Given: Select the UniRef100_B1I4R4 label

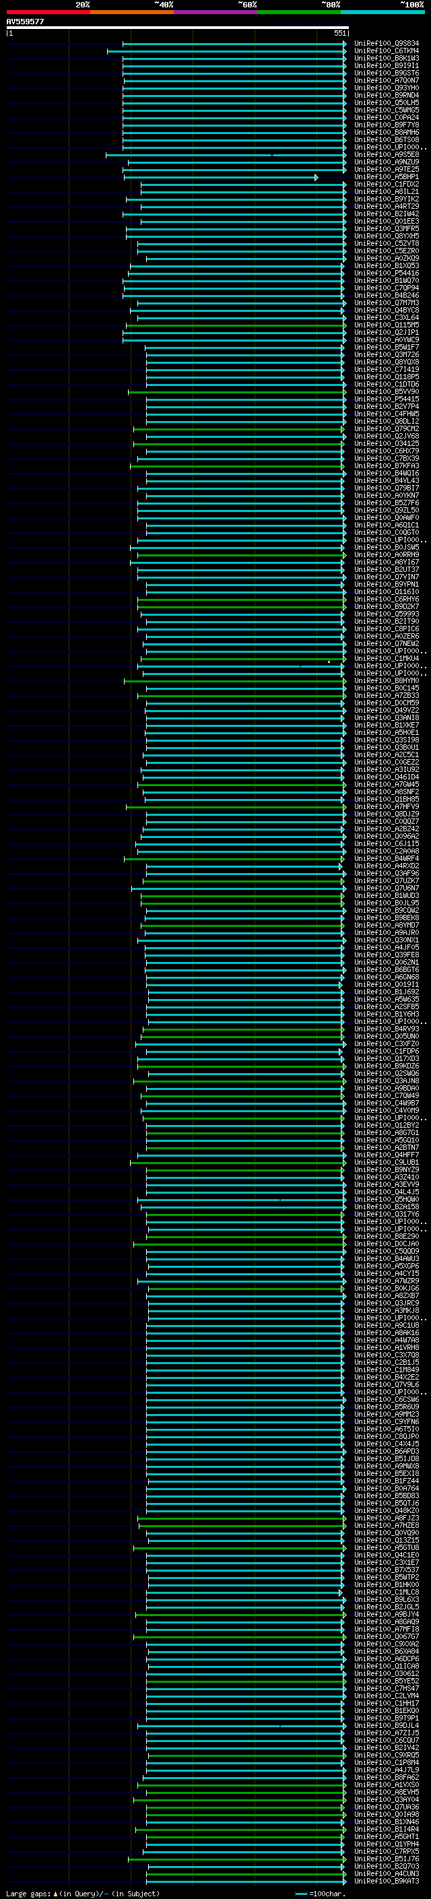Looking at the screenshot, I should tap(387, 1829).
